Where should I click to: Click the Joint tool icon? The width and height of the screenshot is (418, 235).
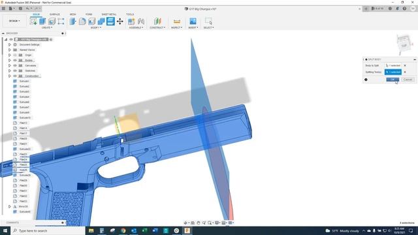click(141, 21)
